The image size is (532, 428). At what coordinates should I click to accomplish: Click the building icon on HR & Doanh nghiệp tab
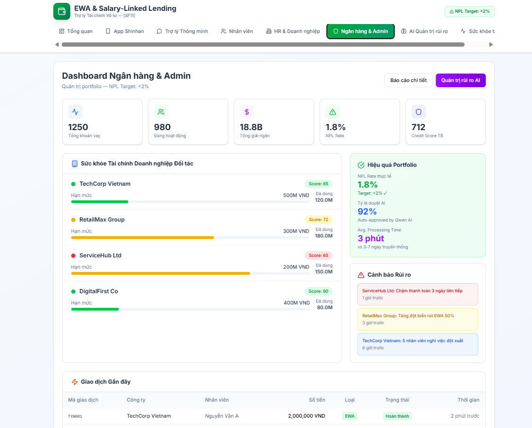(x=269, y=31)
